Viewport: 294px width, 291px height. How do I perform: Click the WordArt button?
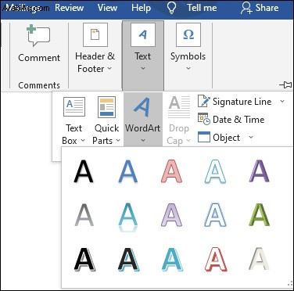pyautogui.click(x=143, y=120)
